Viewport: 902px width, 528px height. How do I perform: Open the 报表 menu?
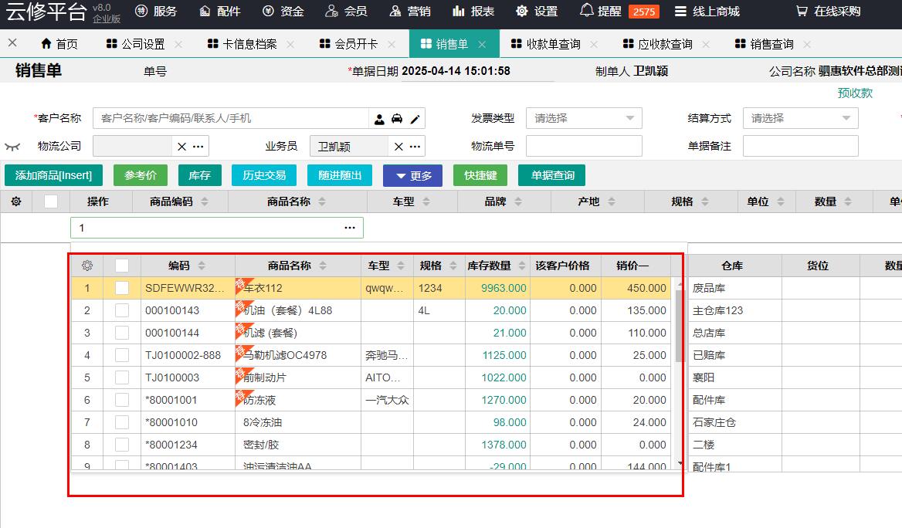tap(473, 12)
